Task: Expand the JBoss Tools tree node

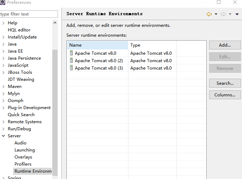Action: click(4, 72)
